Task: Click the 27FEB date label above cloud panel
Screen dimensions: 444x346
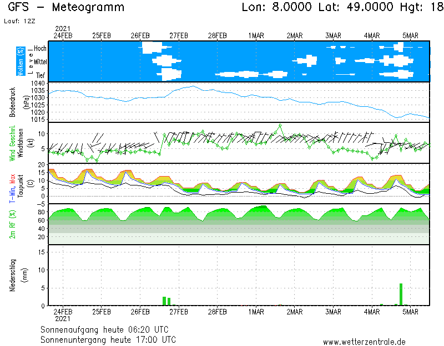Action: 179,35
